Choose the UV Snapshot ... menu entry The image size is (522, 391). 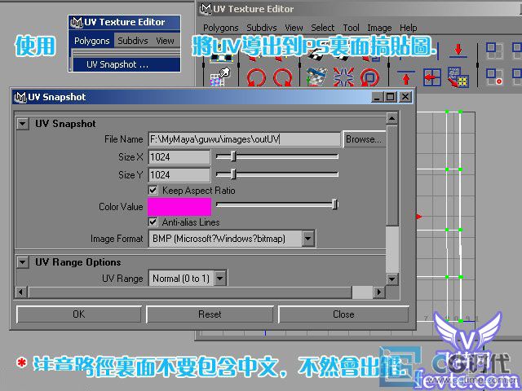coord(126,64)
